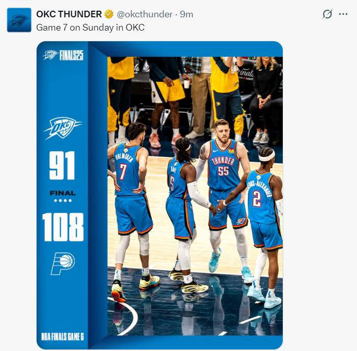
Task: Click the FINAL label between the scores
Action: (x=63, y=194)
